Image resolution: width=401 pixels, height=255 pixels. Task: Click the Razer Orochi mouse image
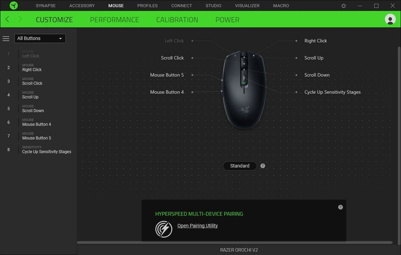click(x=244, y=90)
